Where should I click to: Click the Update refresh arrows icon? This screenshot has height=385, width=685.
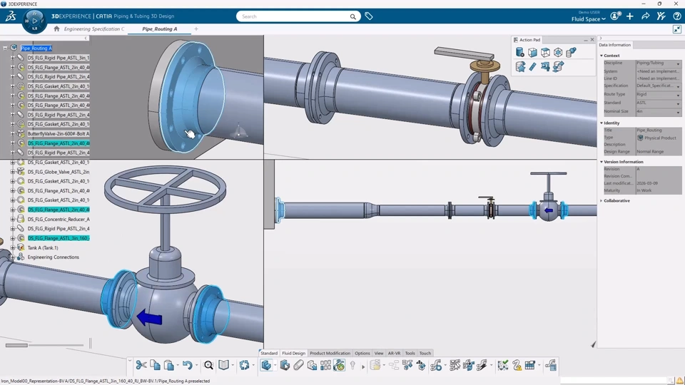click(244, 365)
